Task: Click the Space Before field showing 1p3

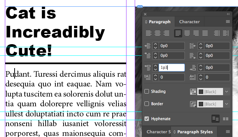Action: coord(172,68)
